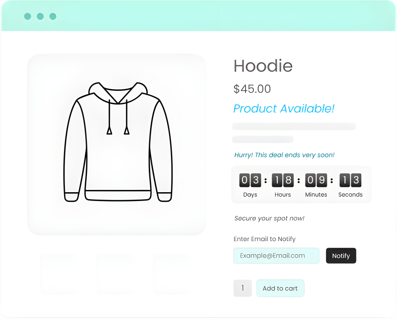
Task: Click the first window dot in header
Action: (x=27, y=16)
